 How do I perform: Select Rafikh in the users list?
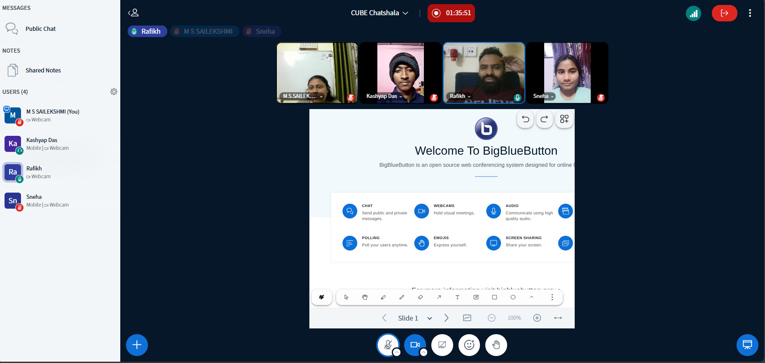click(34, 172)
